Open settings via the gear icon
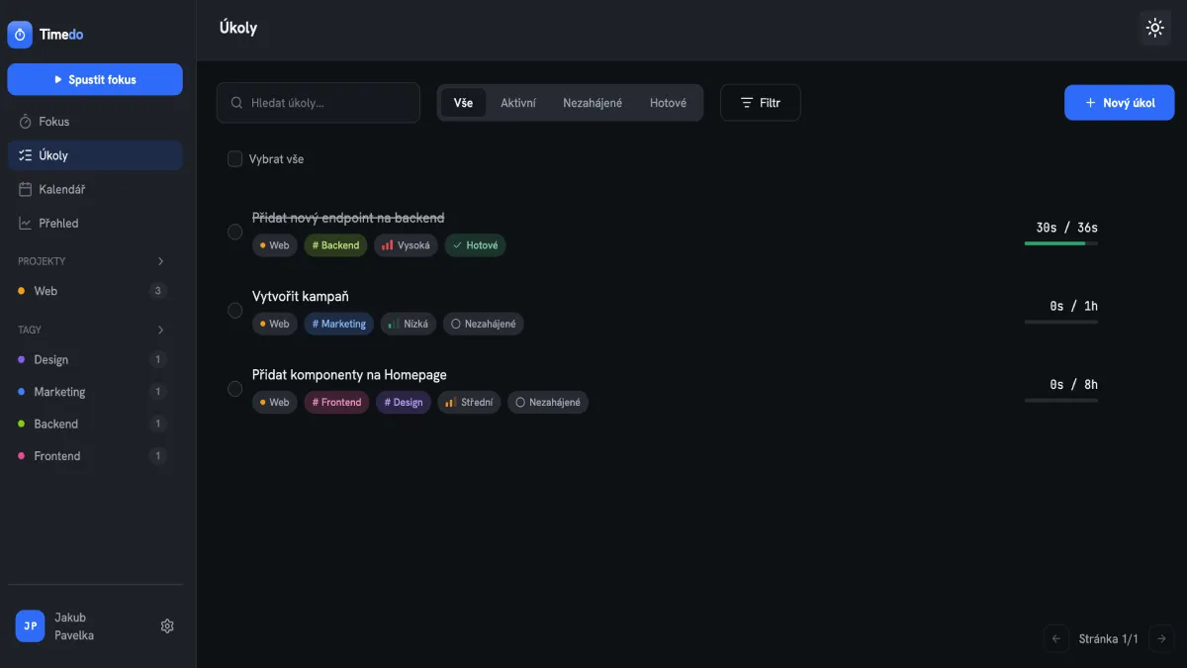Image resolution: width=1187 pixels, height=668 pixels. (x=167, y=625)
